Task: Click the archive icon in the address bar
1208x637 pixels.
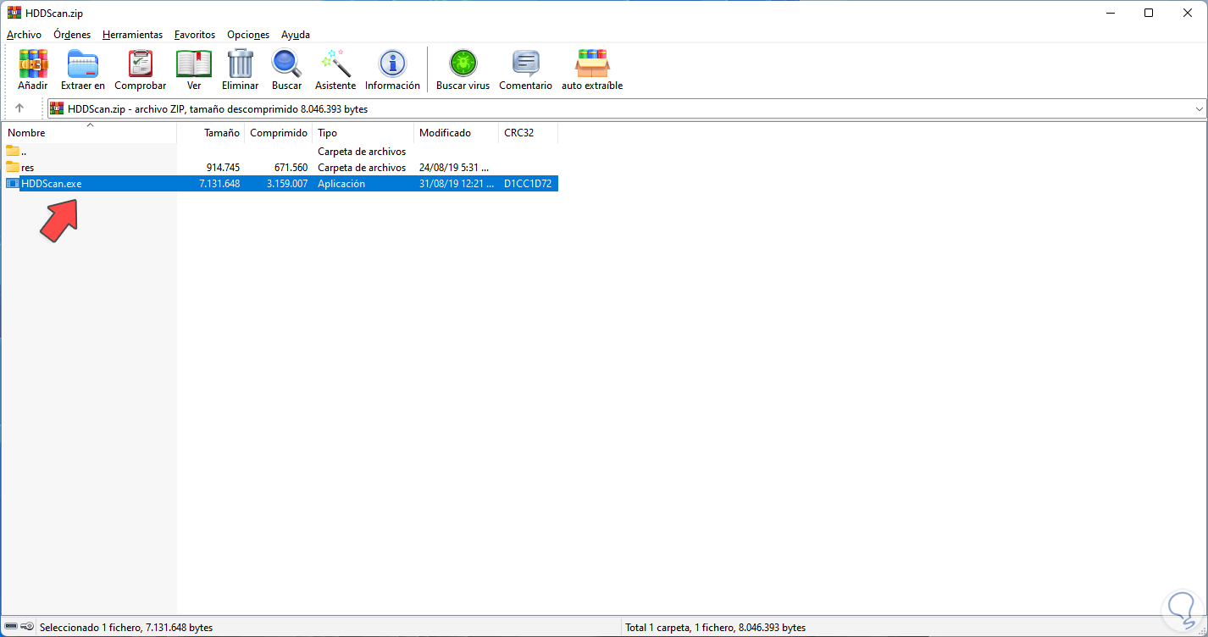Action: [x=57, y=108]
